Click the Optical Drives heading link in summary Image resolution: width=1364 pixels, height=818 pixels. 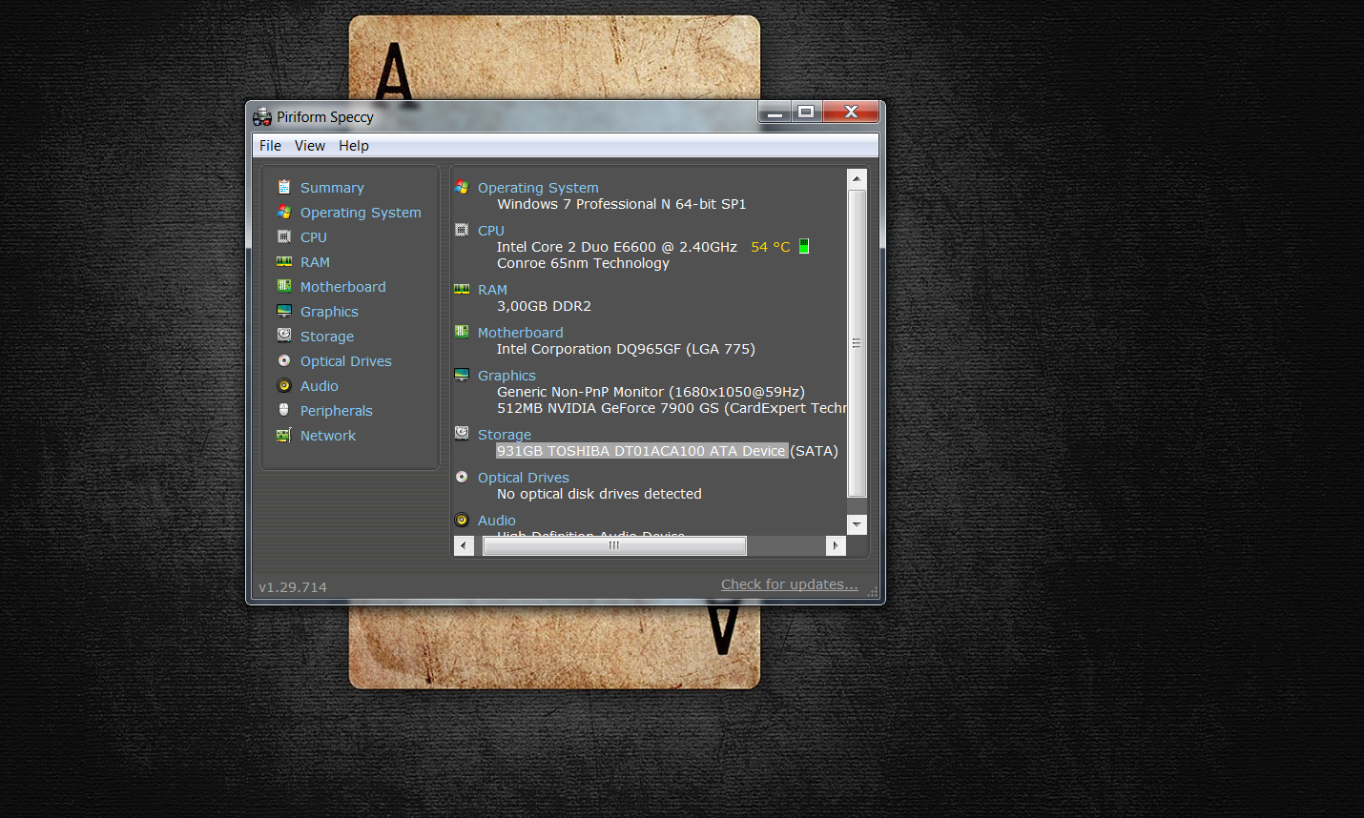(x=524, y=478)
